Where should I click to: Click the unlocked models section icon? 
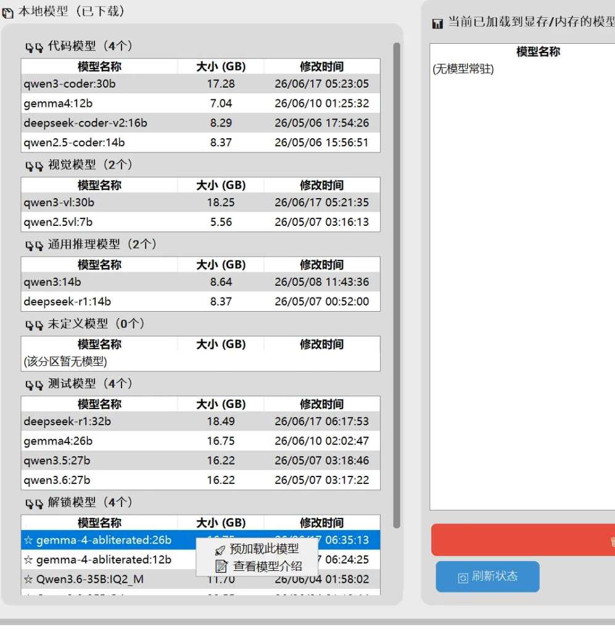34,504
